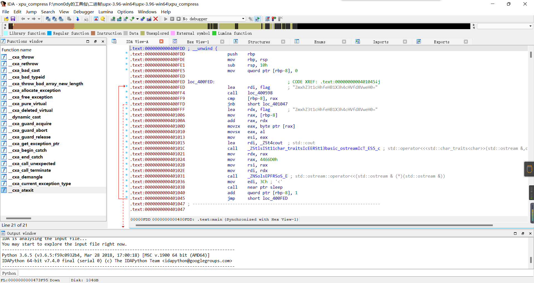Click the blue down-arrow jump icon
This screenshot has height=283, width=534.
click(x=78, y=19)
